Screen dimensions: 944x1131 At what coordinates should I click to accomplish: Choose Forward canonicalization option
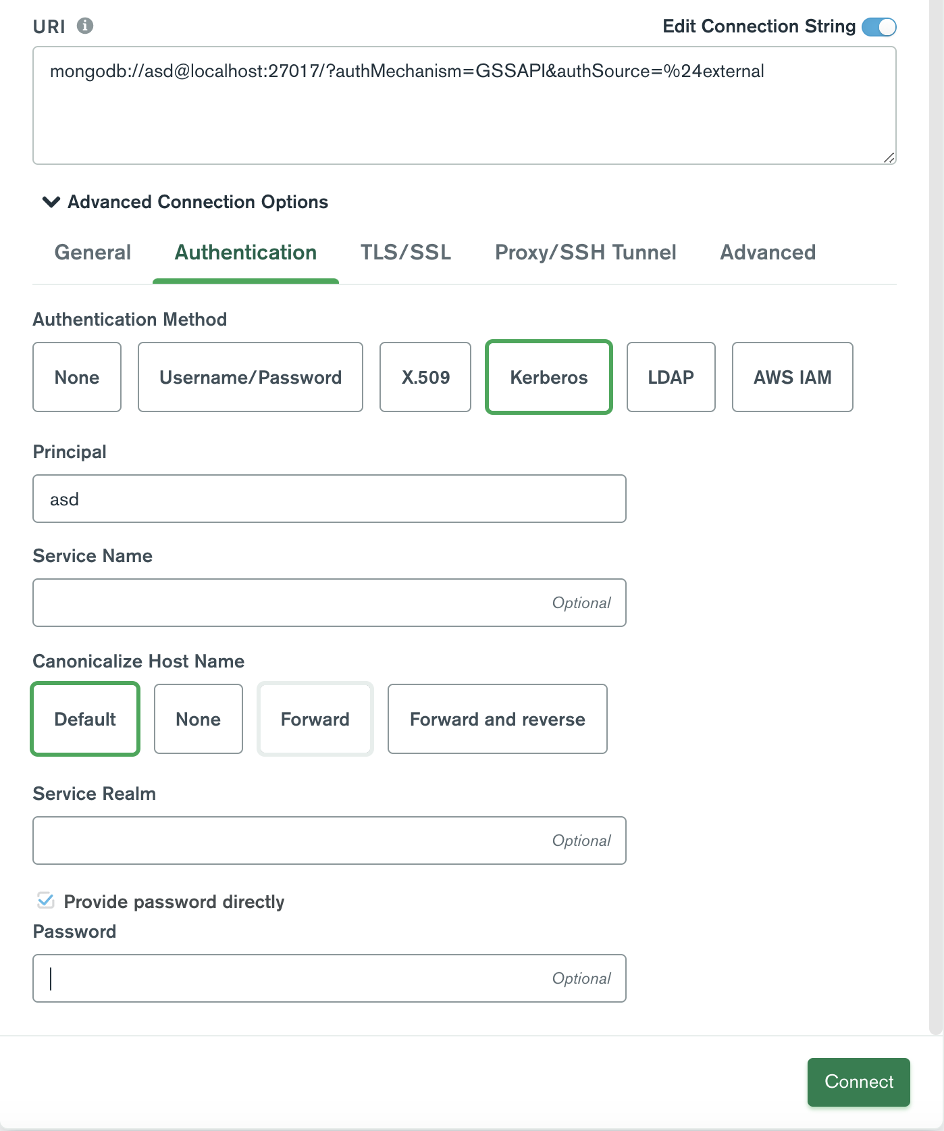point(315,719)
